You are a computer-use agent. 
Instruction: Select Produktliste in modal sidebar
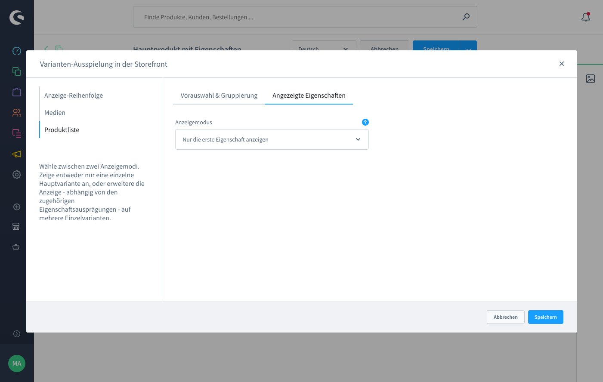(62, 130)
